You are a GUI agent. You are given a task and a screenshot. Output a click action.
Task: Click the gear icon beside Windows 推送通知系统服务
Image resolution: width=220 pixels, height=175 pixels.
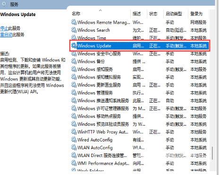(x=74, y=100)
